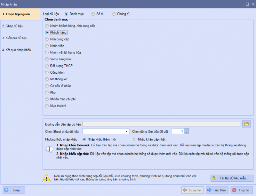Screen dimensions: 256x196
Task: Select the Chứng từ data type radio
Action: pyautogui.click(x=114, y=14)
